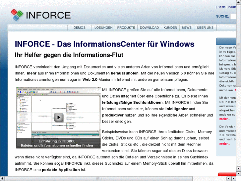241x181 pixels.
Task: Click the vertical scrollbar thumb
Action: pos(239,46)
